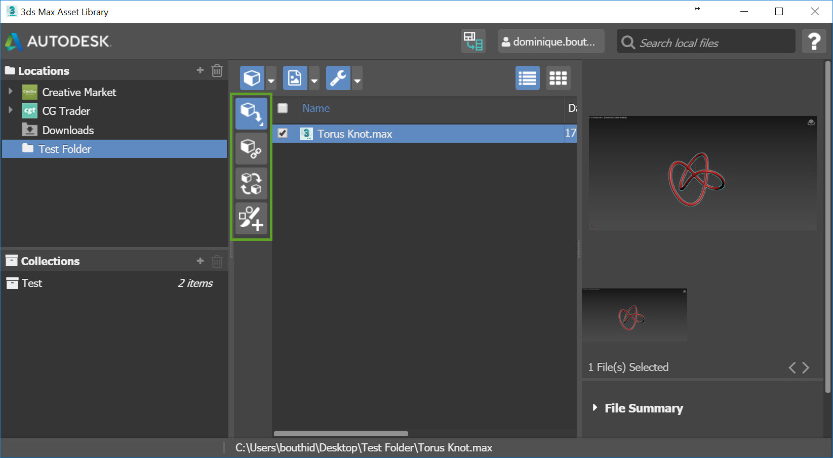Go to previous preview with left chevron
This screenshot has width=833, height=458.
click(x=792, y=368)
